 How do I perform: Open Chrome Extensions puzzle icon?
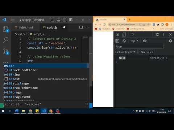tap(158, 25)
